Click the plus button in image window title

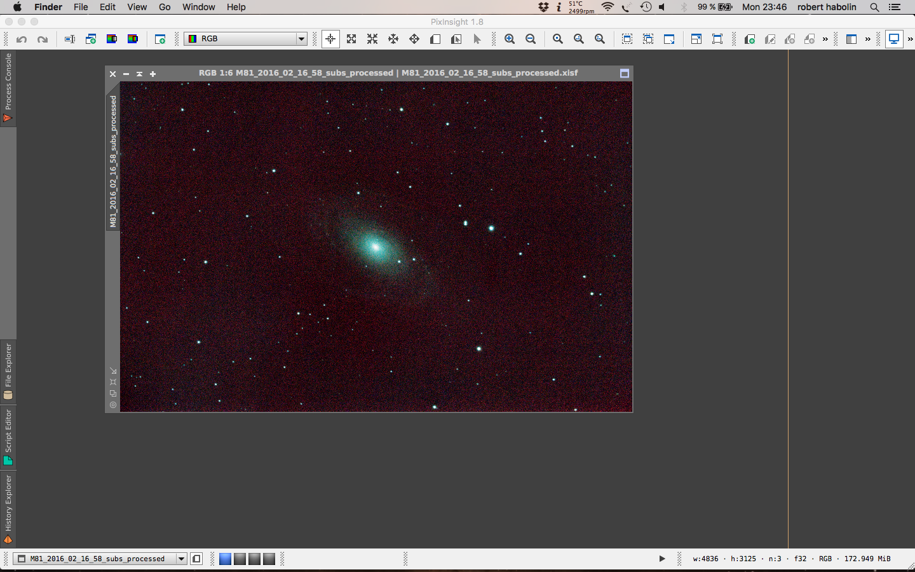tap(152, 74)
